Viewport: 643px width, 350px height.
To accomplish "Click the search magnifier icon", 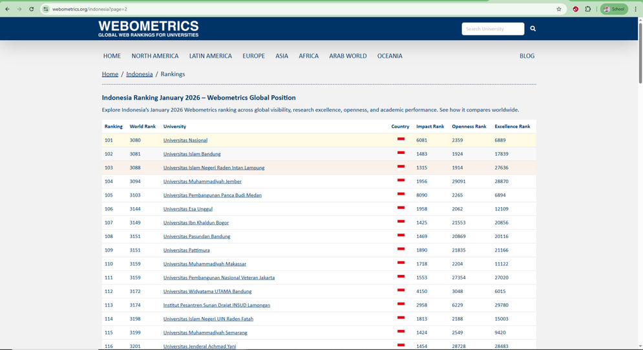I will pos(532,28).
